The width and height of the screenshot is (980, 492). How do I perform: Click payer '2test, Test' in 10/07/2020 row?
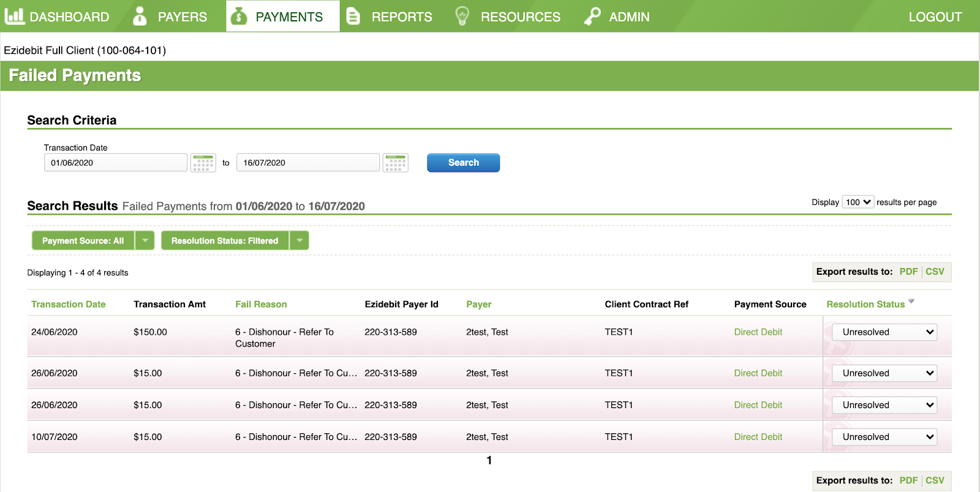pos(487,437)
